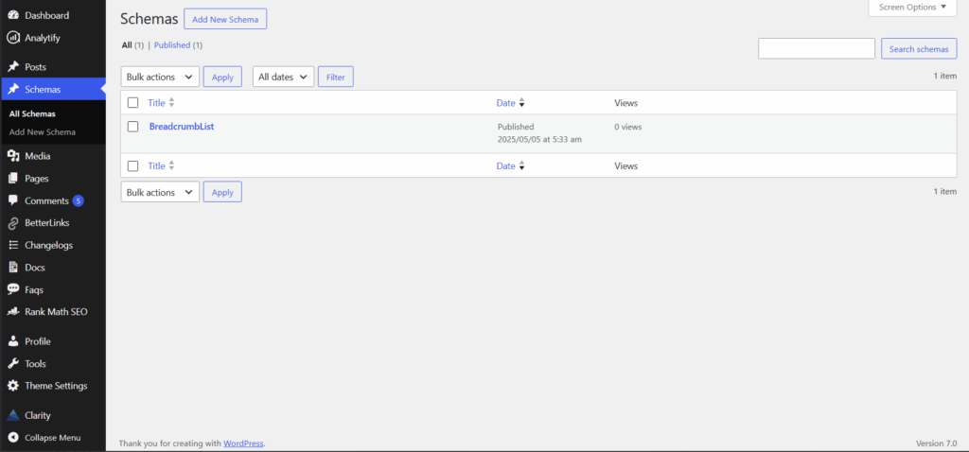Click the Changelogs list icon
969x452 pixels.
[13, 245]
